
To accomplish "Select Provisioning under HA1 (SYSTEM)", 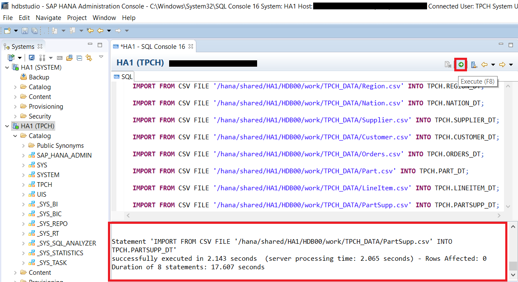I will [42, 107].
